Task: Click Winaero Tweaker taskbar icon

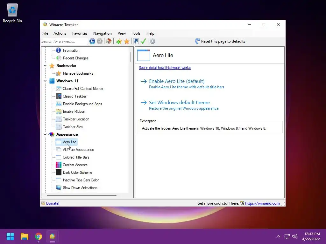Action: point(53,236)
